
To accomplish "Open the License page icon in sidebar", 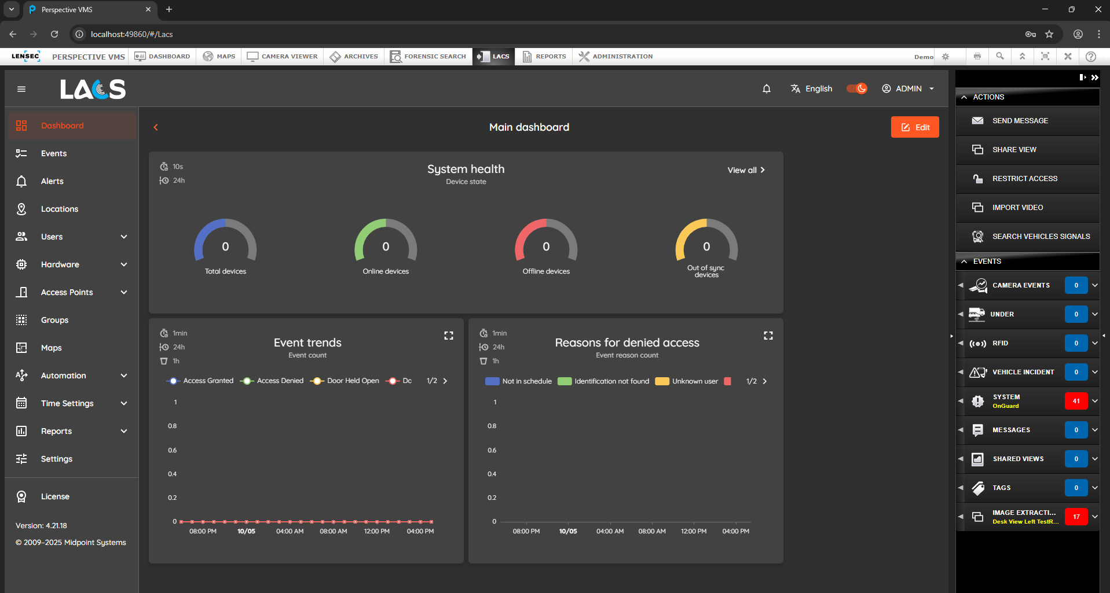I will (21, 496).
